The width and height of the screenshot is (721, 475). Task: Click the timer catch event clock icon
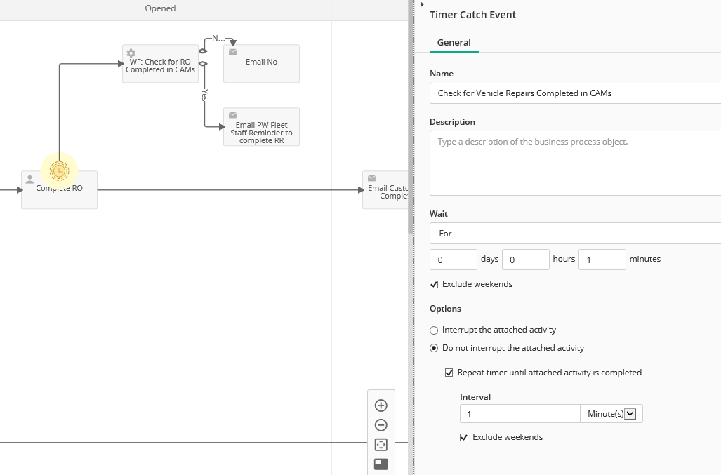point(60,170)
